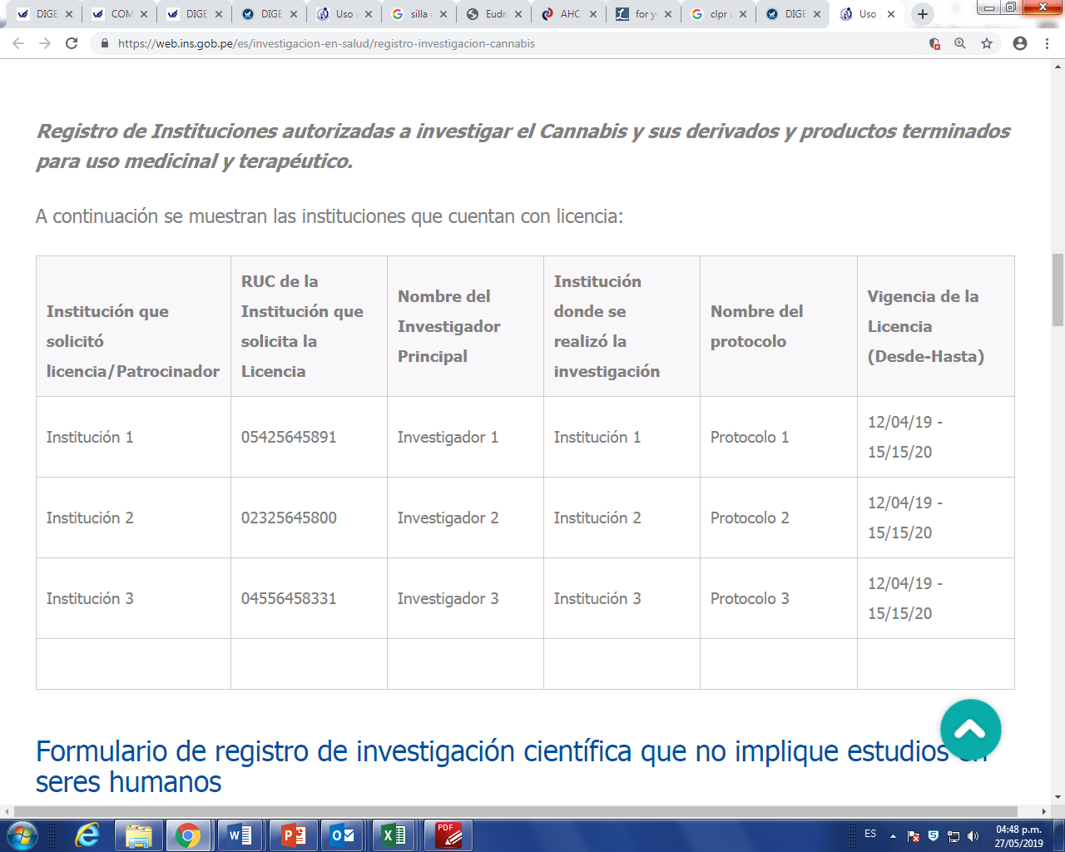Close the silla tab
The image size is (1065, 852).
coord(443,14)
